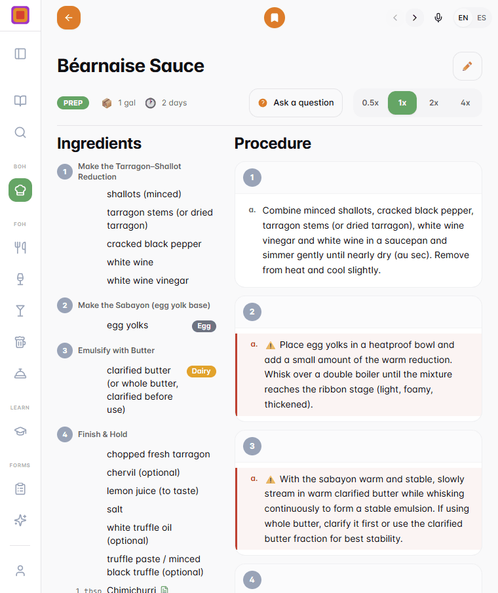The height and width of the screenshot is (593, 498).
Task: Click the previous recipe left chevron
Action: tap(394, 18)
